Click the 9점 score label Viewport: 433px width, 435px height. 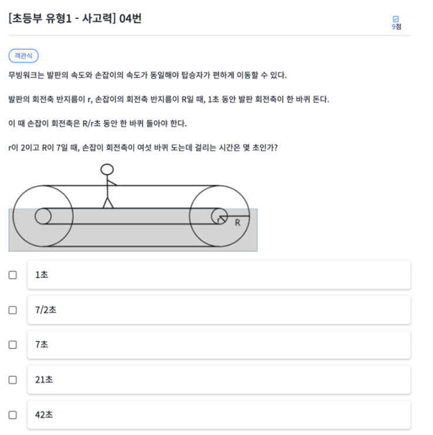click(x=397, y=26)
